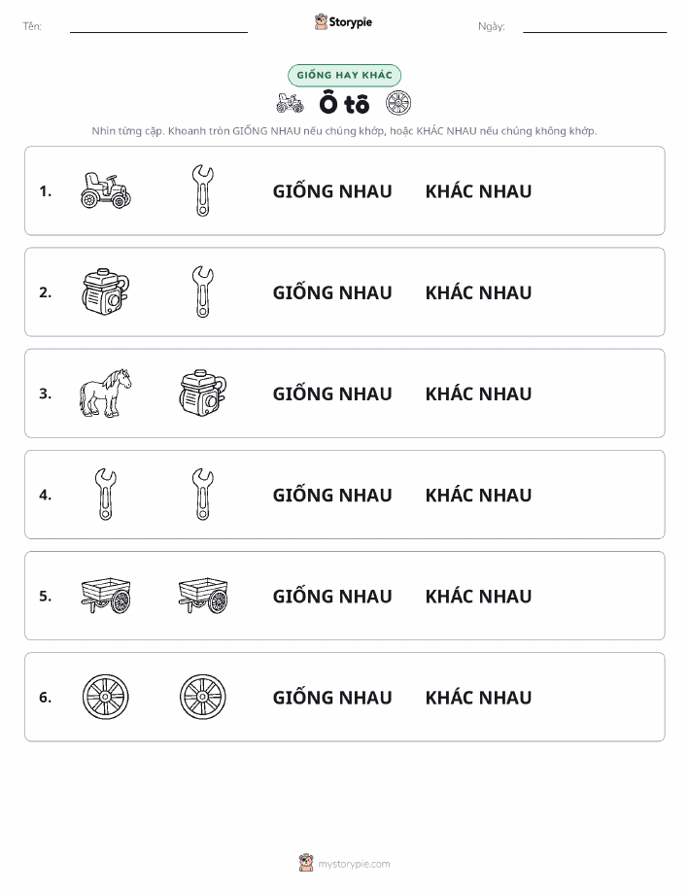
Task: Click the left wrench in row 4
Action: pos(106,495)
